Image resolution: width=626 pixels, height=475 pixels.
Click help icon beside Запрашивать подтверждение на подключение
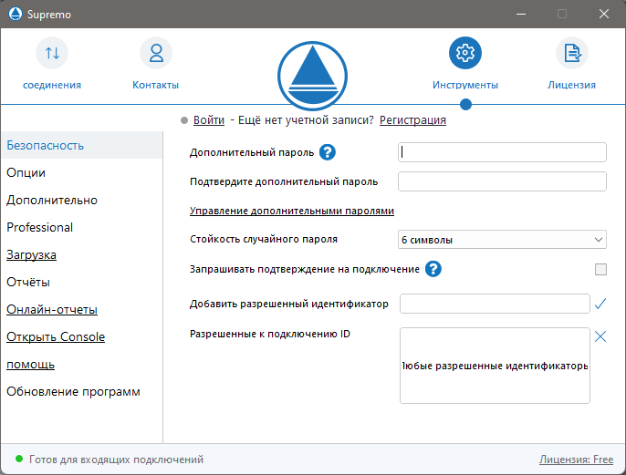[433, 269]
